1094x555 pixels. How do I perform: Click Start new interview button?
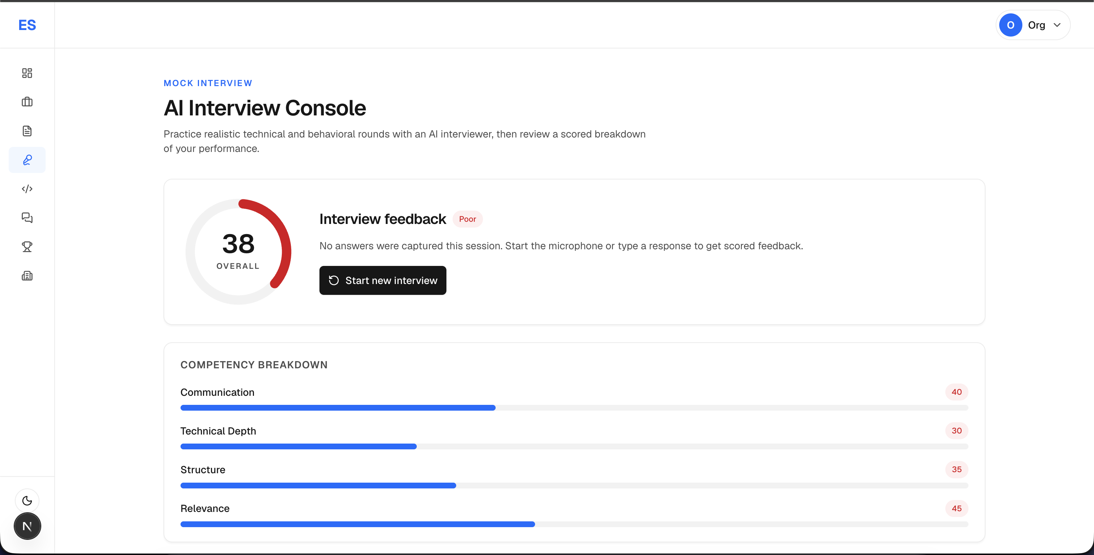(x=383, y=280)
